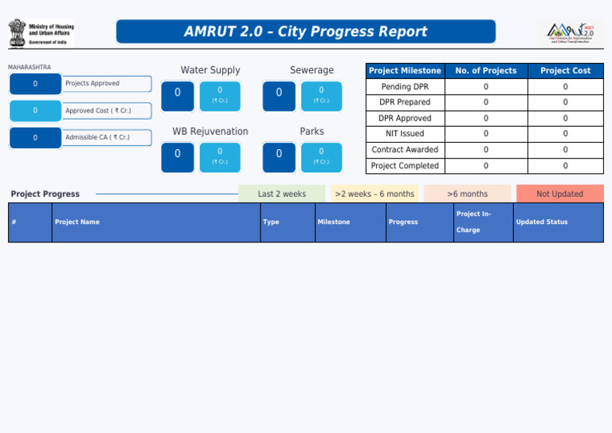Click the Project Name column header

coord(156,222)
